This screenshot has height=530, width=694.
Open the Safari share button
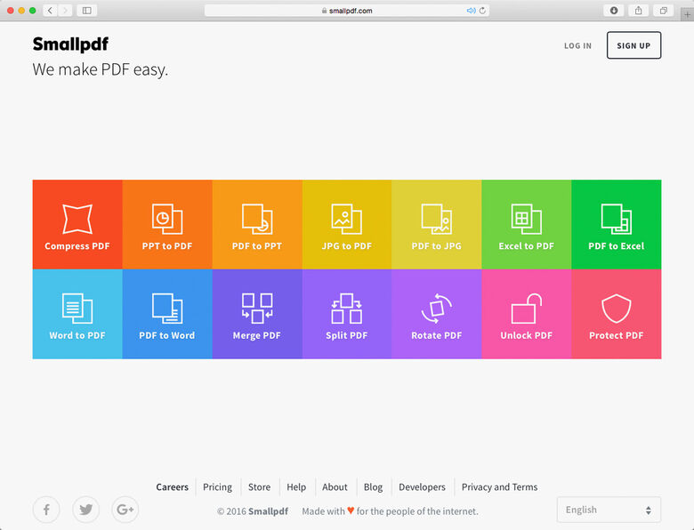pyautogui.click(x=638, y=10)
